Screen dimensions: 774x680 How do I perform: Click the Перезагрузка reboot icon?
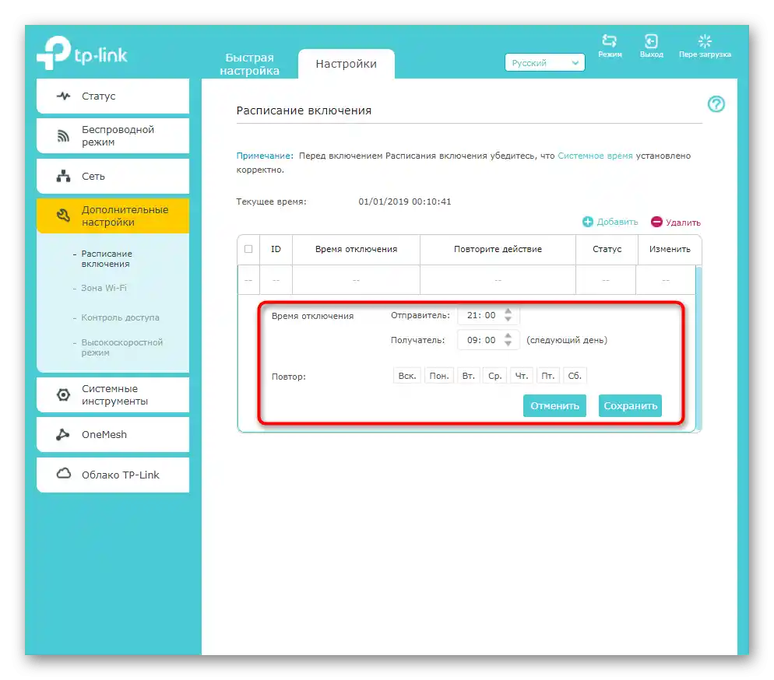[705, 41]
